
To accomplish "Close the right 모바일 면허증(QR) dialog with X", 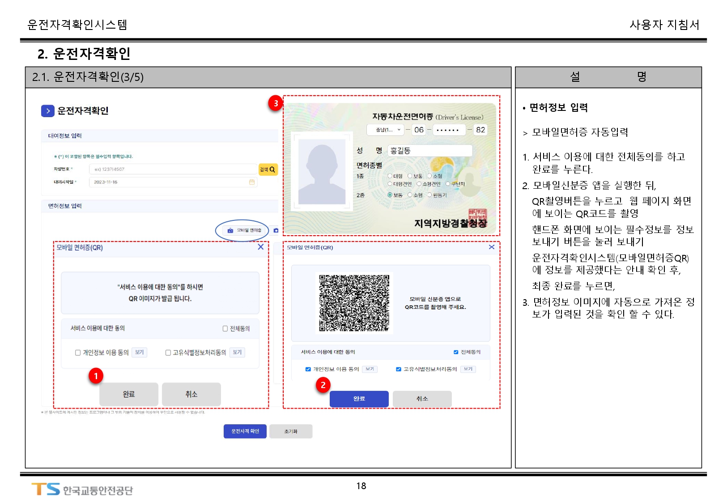I will point(492,247).
